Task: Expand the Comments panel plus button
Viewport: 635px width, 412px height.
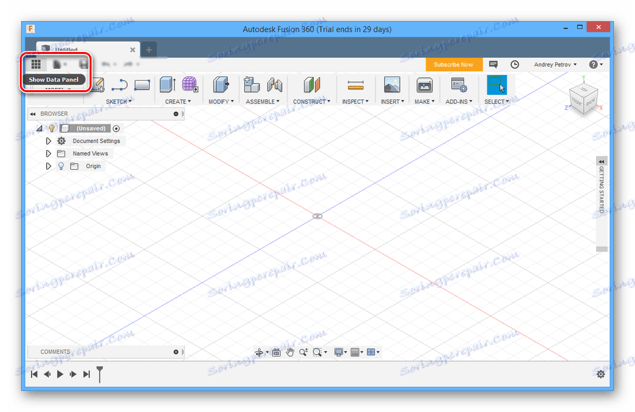Action: pyautogui.click(x=176, y=351)
